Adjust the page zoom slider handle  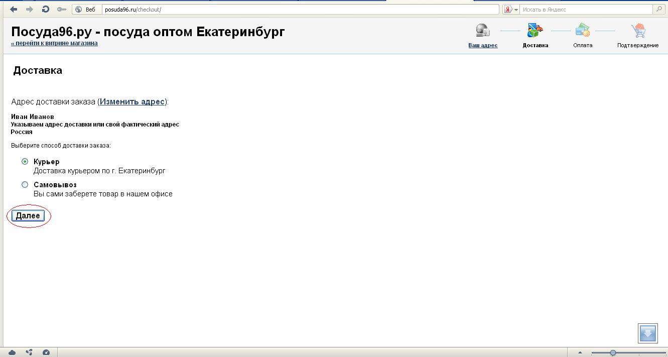613,353
